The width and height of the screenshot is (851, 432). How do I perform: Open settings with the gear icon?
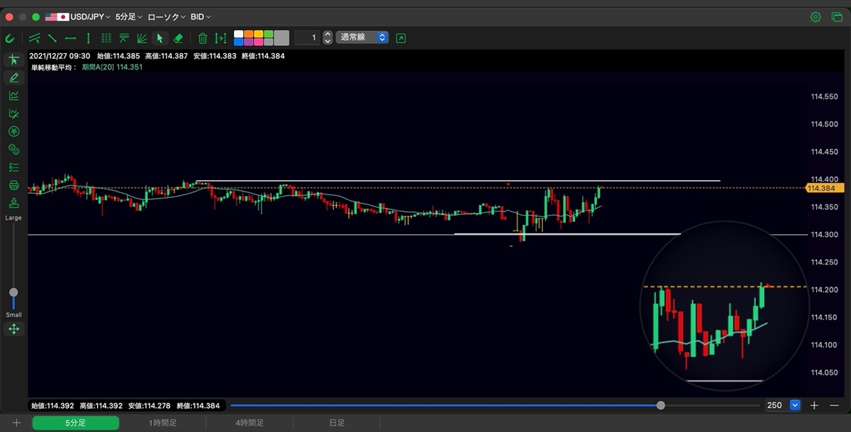coord(816,17)
